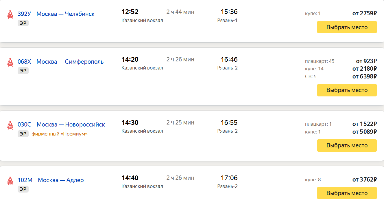
Task: Click the train icon beside 030С
Action: 10,125
